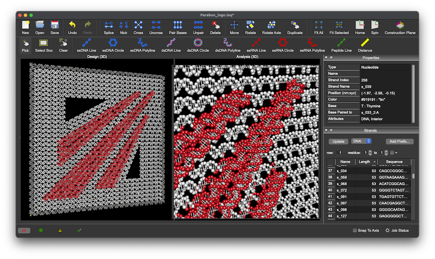Image resolution: width=435 pixels, height=259 pixels.
Task: Click the residue start value stepper
Action: pos(370,153)
